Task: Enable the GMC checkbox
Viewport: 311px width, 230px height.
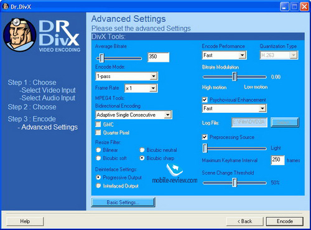Action: point(98,124)
